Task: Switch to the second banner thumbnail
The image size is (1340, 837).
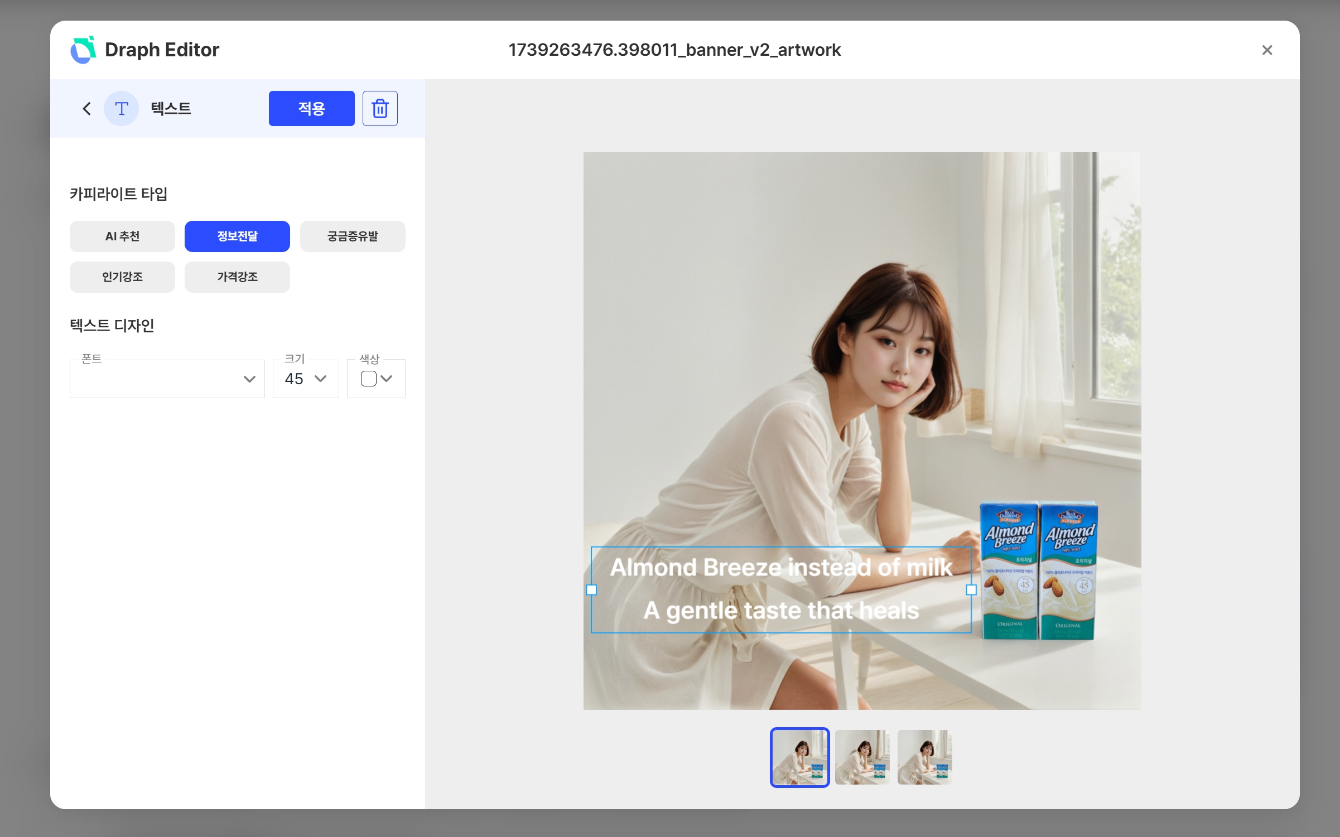Action: tap(862, 757)
